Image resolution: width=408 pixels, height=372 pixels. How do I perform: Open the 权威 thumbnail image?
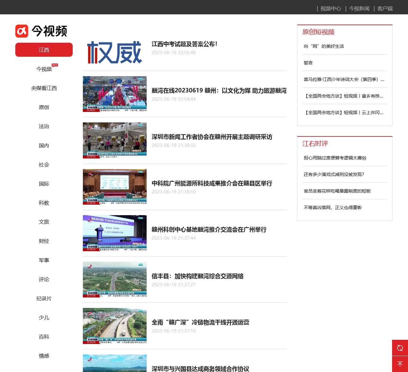[x=115, y=52]
